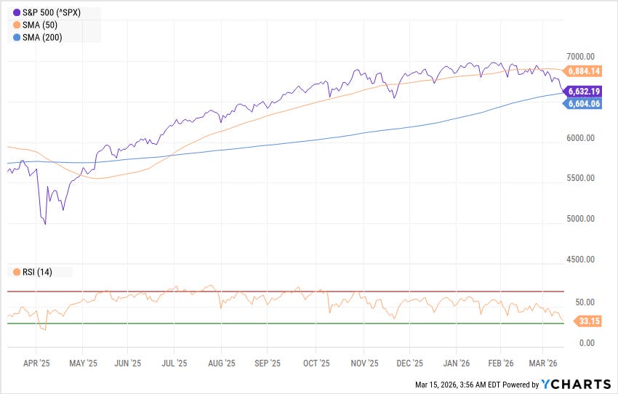
Task: Click the 6,884.14 SMA 50 value tag
Action: [x=582, y=71]
